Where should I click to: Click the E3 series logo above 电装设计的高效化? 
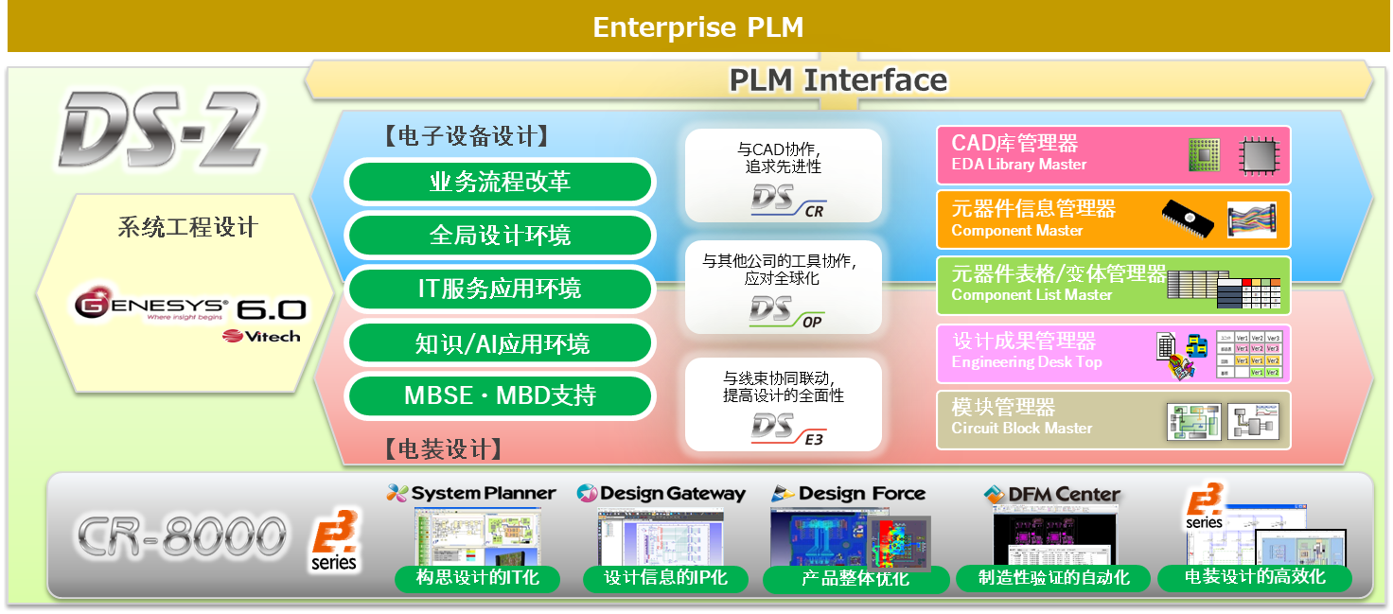pyautogui.click(x=1206, y=506)
